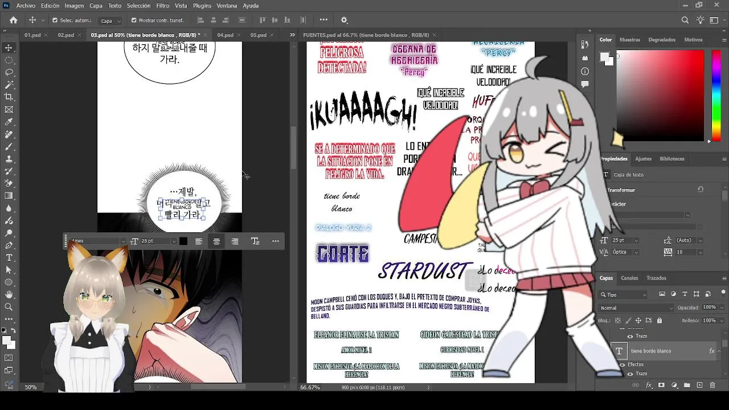The height and width of the screenshot is (410, 729).
Task: Hide the Efectos visibility eye
Action: (x=622, y=364)
